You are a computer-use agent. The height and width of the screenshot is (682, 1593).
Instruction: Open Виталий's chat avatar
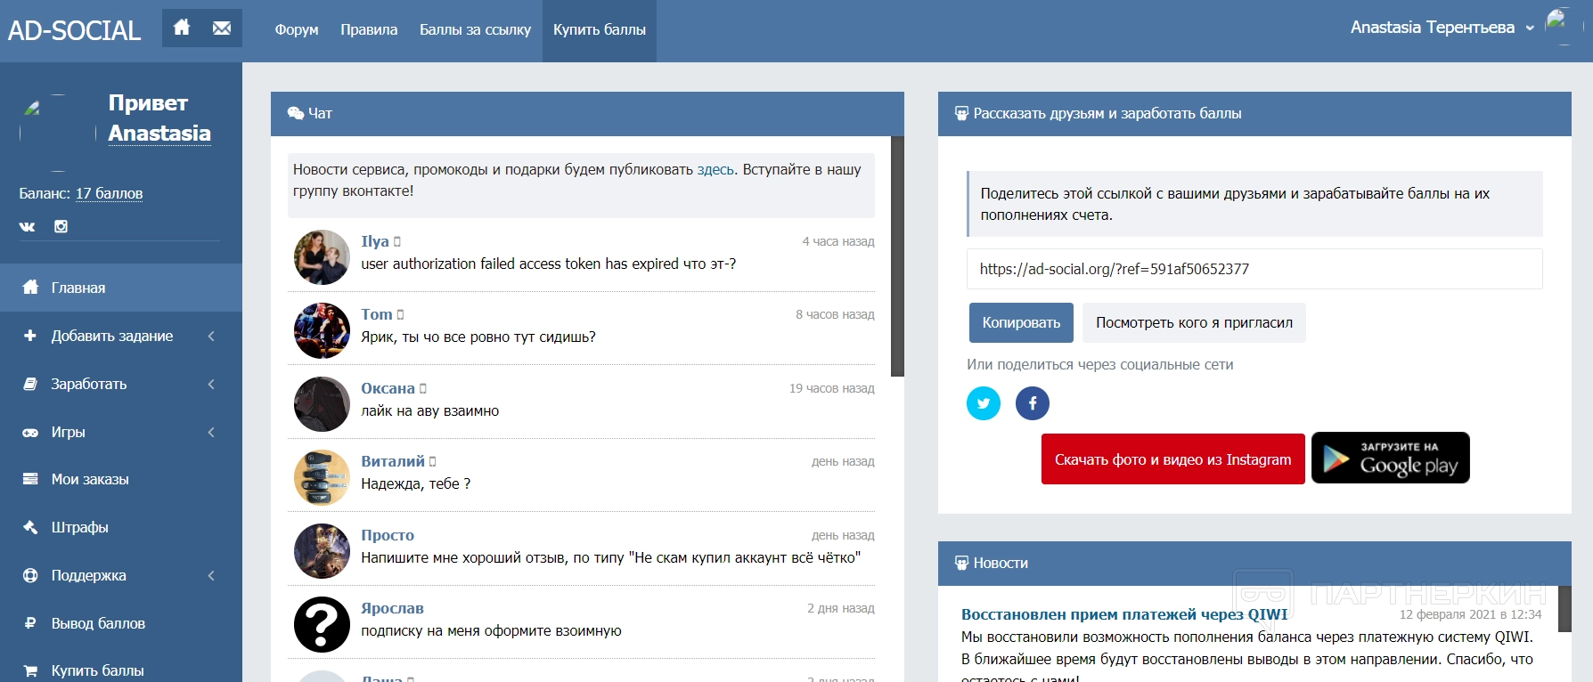(322, 477)
